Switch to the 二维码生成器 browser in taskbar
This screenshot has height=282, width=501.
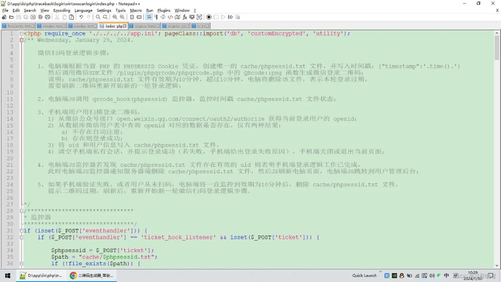tap(92, 275)
